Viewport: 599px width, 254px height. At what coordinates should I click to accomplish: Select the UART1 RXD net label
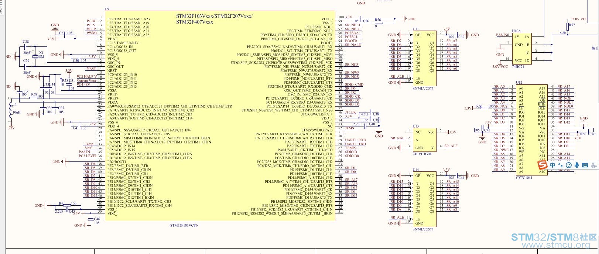(x=355, y=140)
